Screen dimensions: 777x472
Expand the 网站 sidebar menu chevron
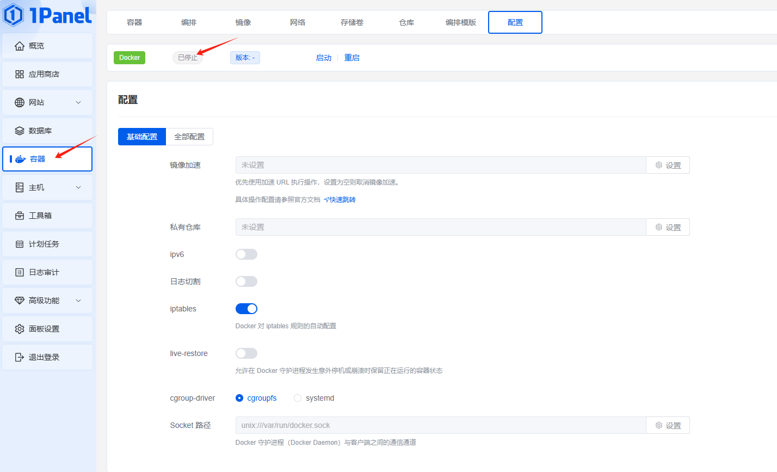coord(78,102)
